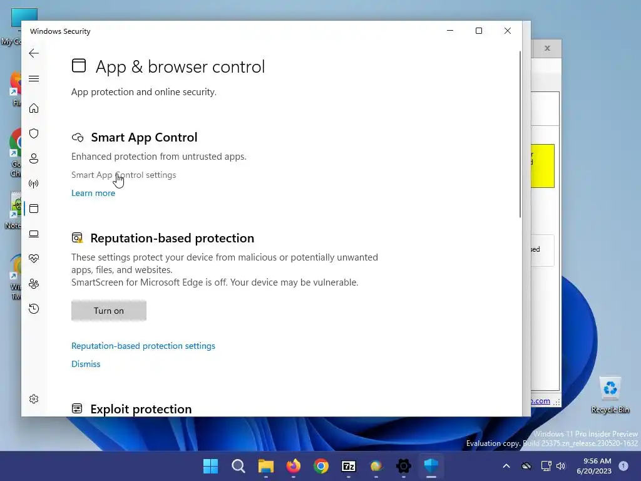
Task: Open the Windows Tweaker-style taskbar app icon
Action: 376,466
